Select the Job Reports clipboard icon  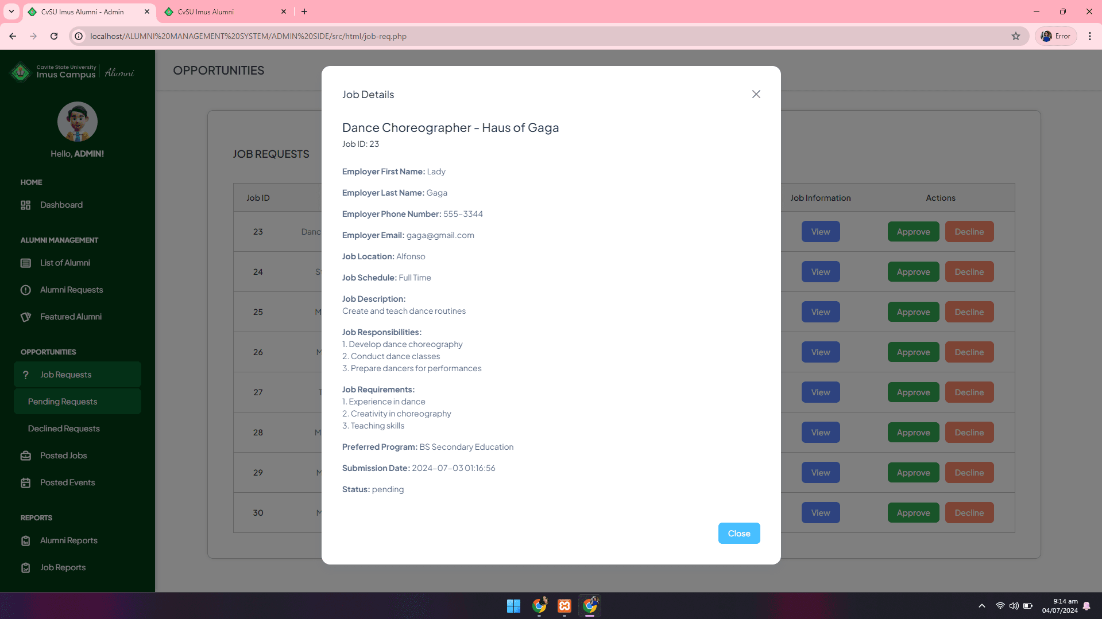coord(26,567)
